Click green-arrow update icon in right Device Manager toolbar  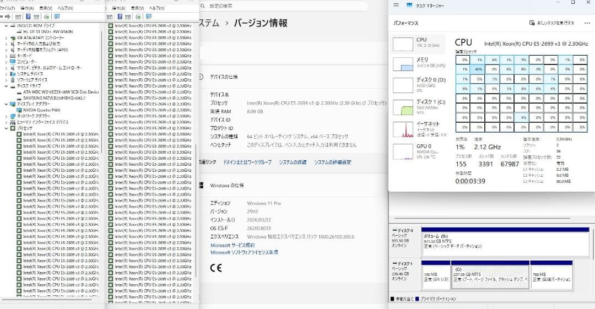(x=138, y=17)
